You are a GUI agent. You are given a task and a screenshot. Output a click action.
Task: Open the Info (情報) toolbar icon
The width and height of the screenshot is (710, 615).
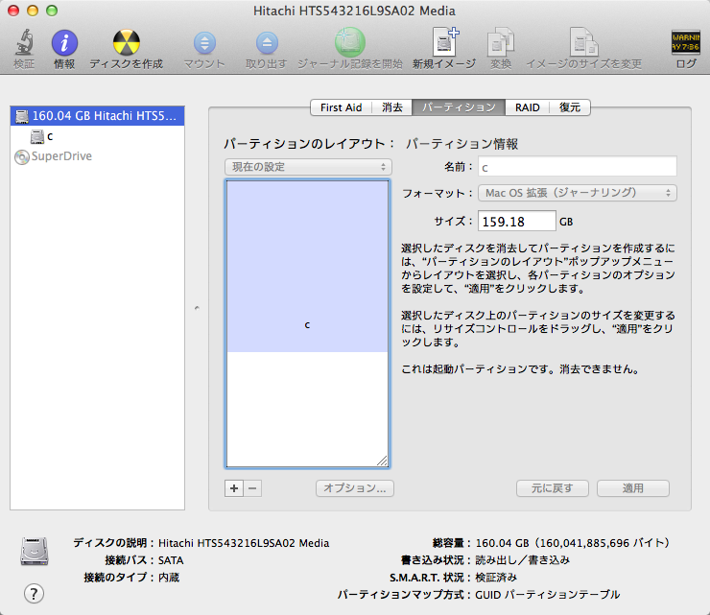(x=64, y=42)
